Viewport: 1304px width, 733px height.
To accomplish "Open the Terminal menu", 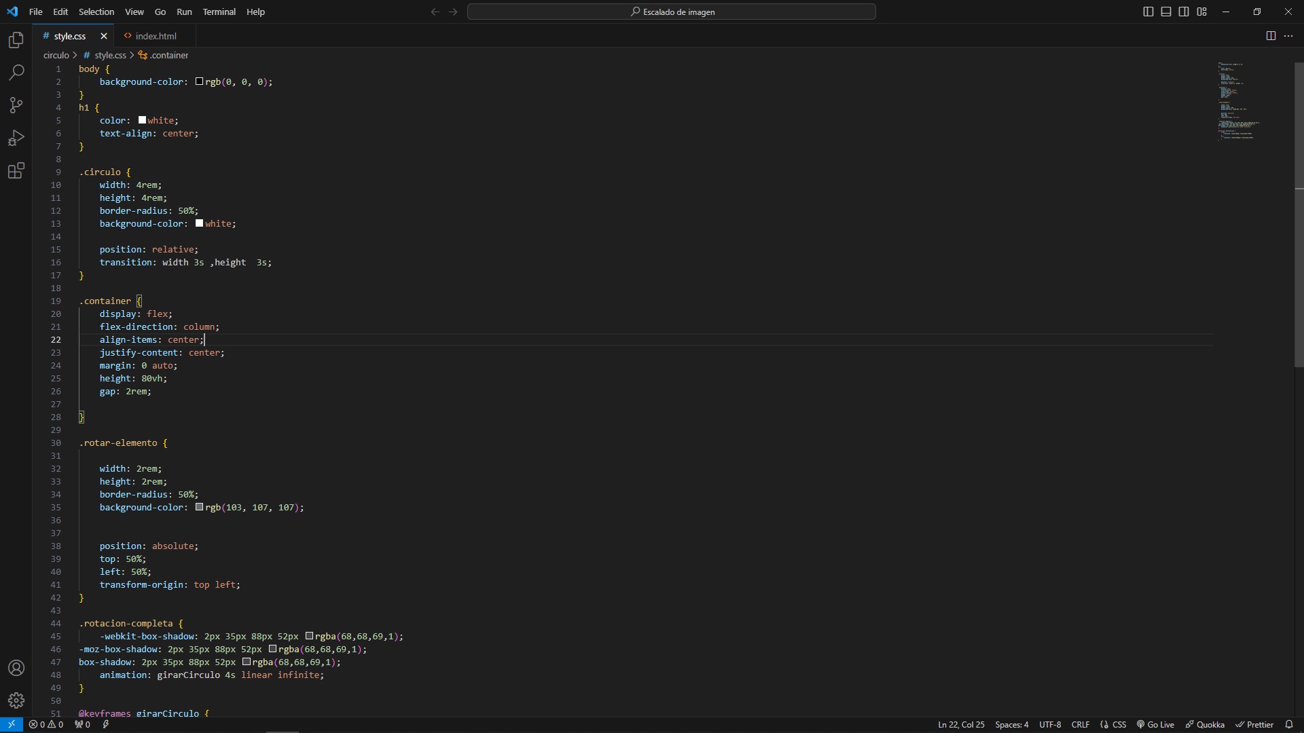I will tap(219, 12).
